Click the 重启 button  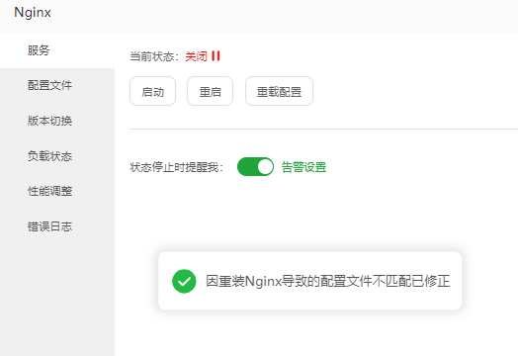[211, 91]
